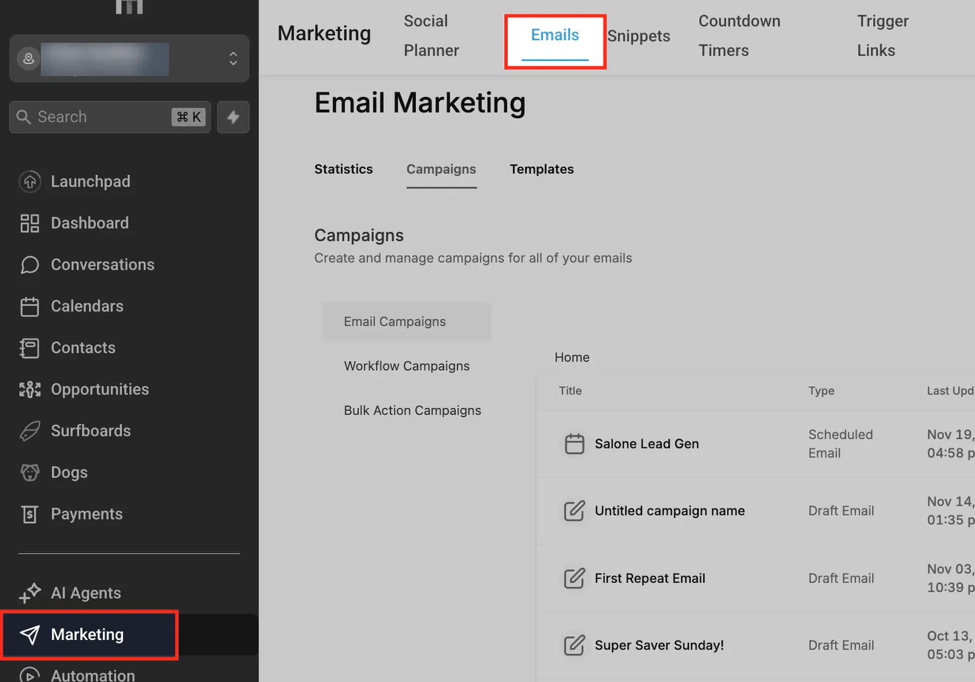This screenshot has width=975, height=682.
Task: Select the Emails tab
Action: 555,35
